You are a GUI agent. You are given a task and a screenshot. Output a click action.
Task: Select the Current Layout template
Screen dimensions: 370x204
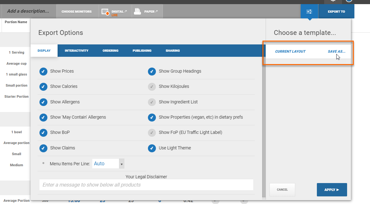(290, 51)
